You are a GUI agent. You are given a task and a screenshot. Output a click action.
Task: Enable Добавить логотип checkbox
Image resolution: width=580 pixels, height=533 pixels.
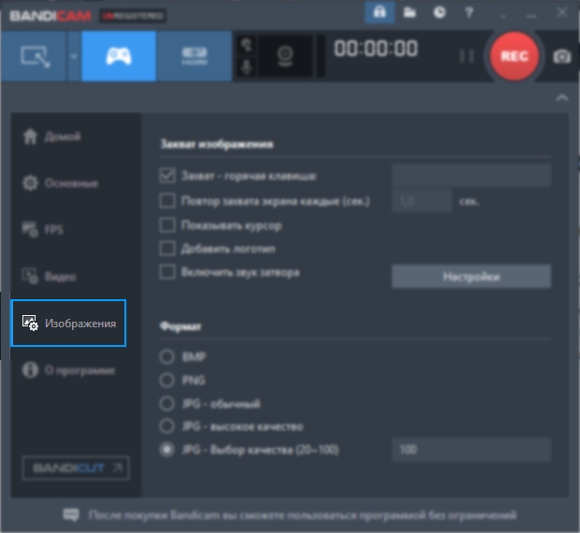(x=167, y=249)
